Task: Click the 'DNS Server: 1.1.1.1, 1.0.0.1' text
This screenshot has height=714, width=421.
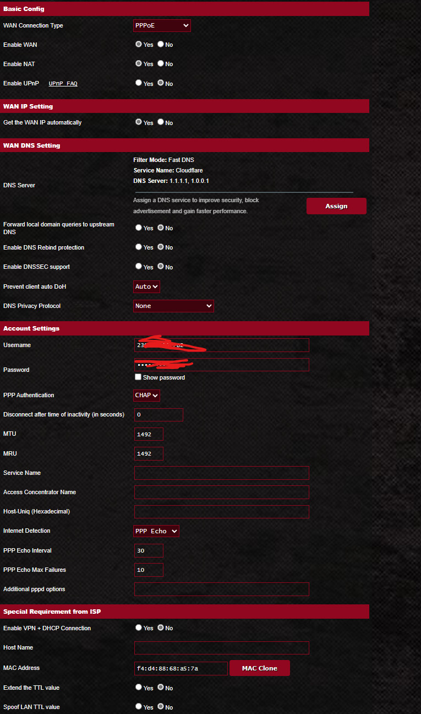Action: tap(171, 181)
